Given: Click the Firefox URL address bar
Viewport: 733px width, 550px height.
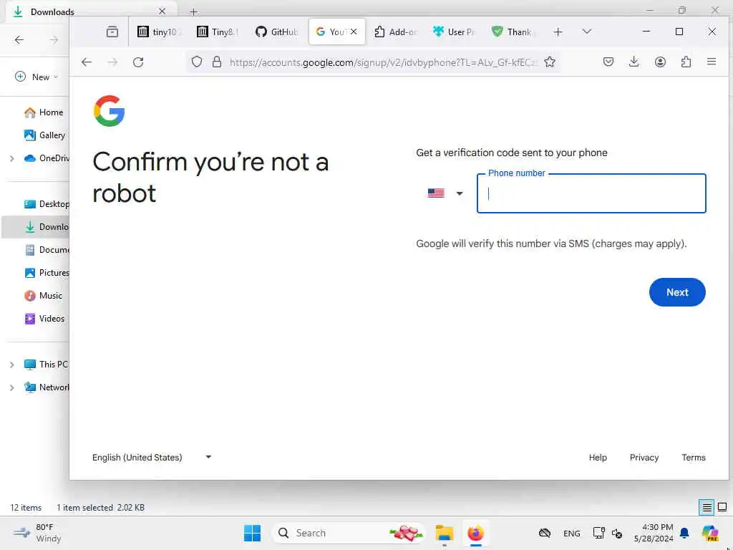Looking at the screenshot, I should [x=384, y=62].
